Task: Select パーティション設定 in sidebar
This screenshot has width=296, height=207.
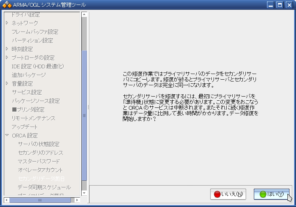Action: tap(32, 41)
